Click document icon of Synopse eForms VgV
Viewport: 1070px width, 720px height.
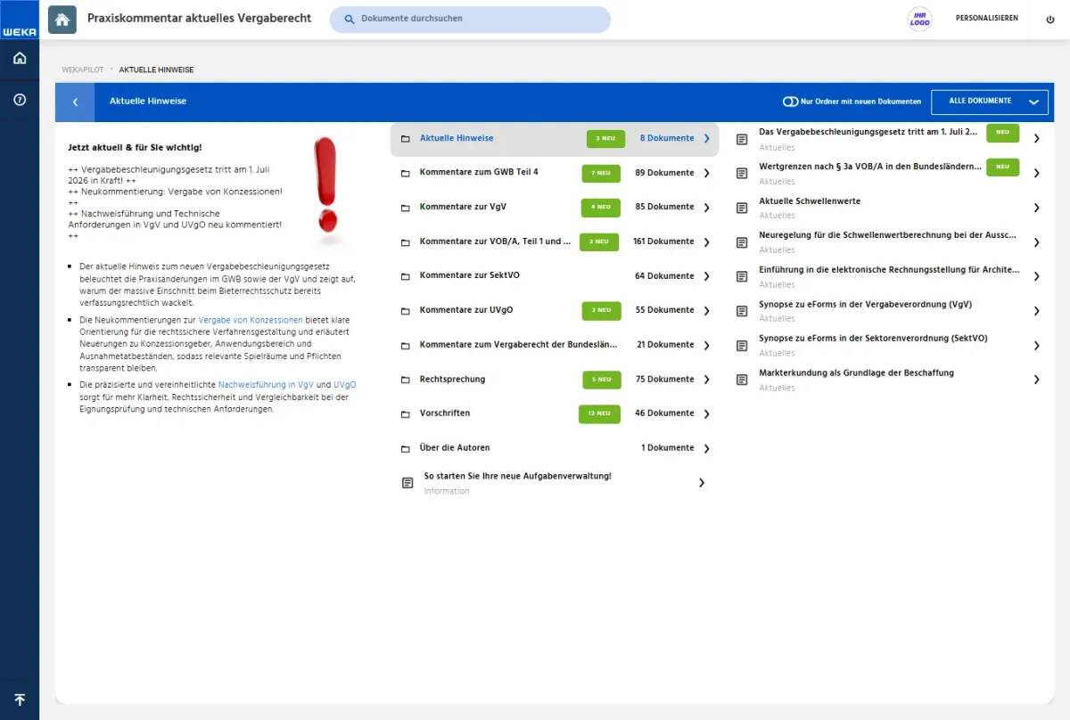coord(742,311)
